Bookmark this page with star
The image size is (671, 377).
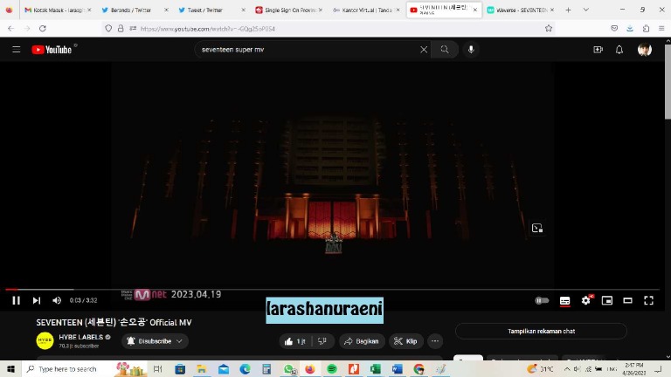pos(549,29)
